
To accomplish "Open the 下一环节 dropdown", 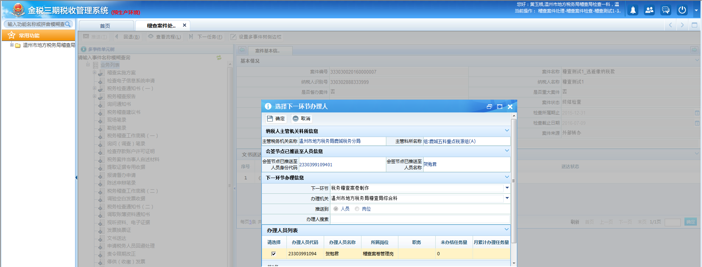I will click(507, 188).
